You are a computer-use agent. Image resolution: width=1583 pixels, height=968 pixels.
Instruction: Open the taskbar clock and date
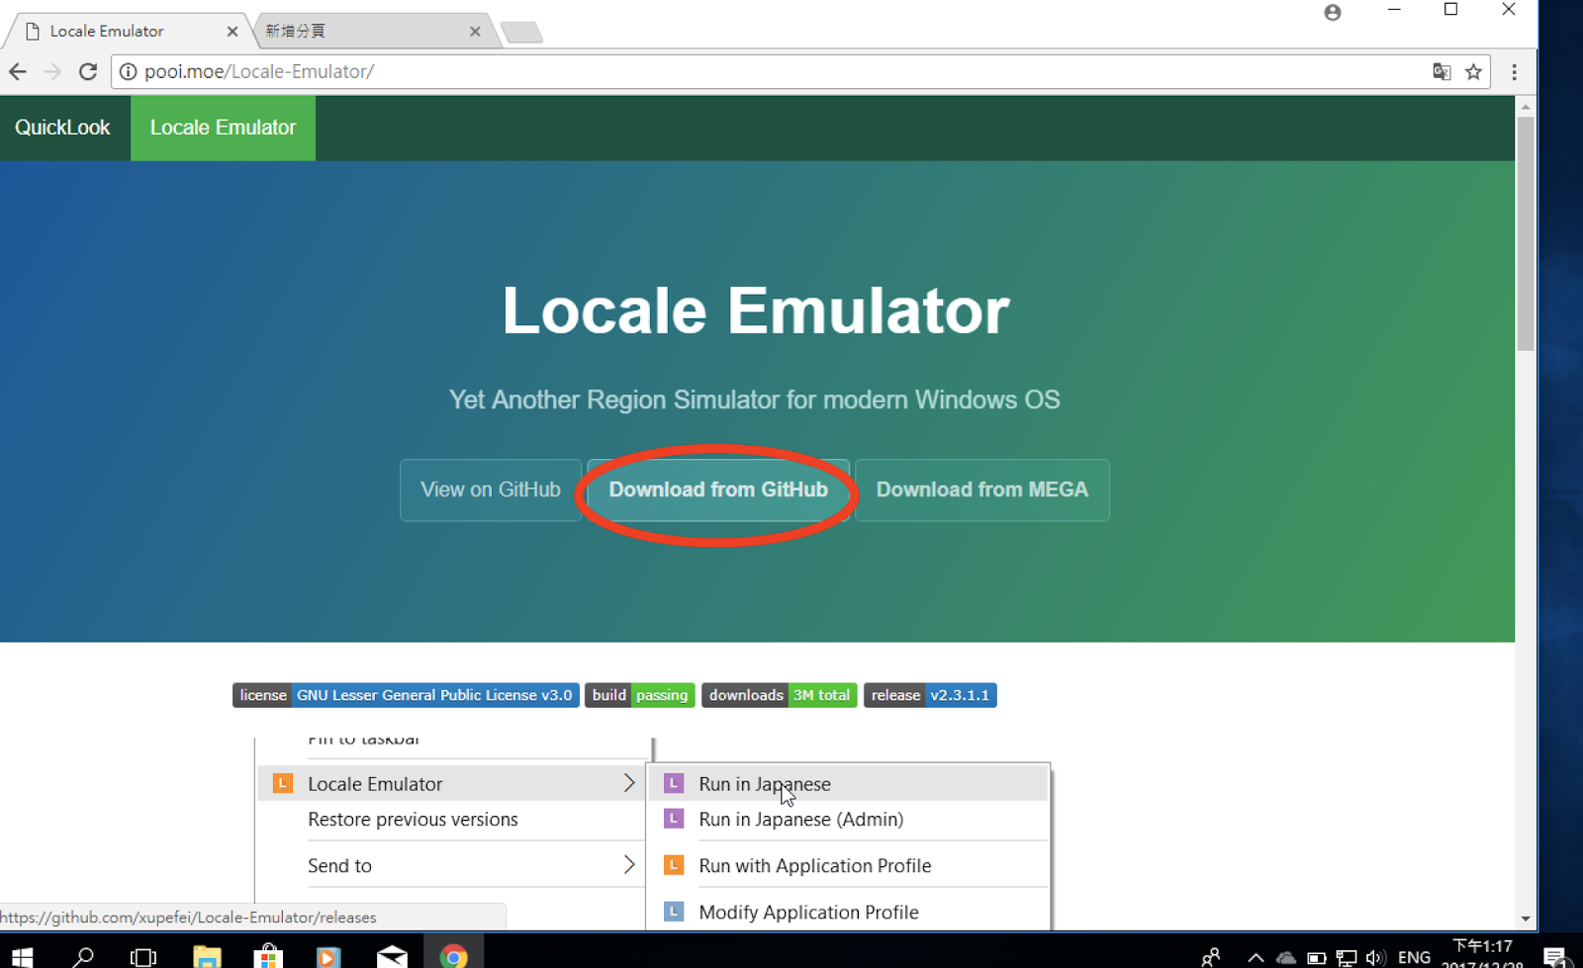click(x=1483, y=954)
